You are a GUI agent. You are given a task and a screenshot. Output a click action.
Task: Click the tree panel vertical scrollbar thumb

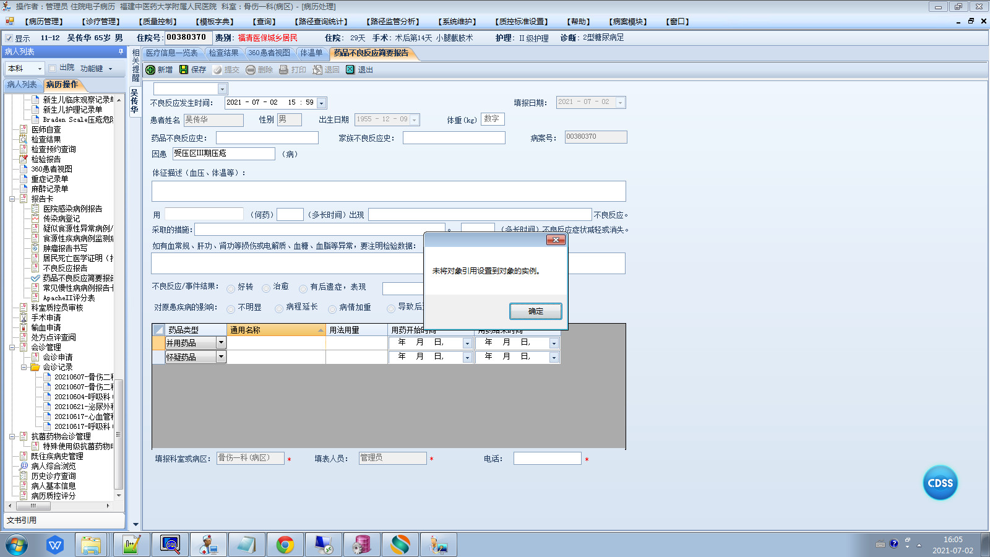tap(119, 433)
